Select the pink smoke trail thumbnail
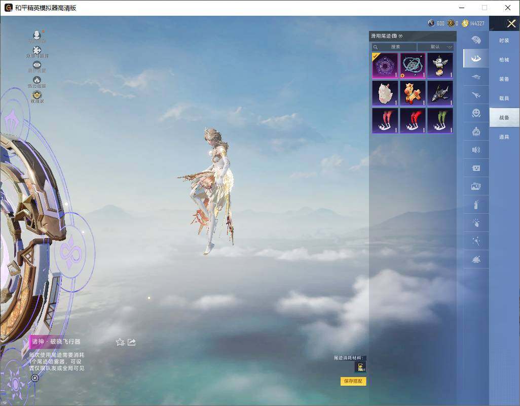Viewport: 520px width, 406px height. click(385, 121)
